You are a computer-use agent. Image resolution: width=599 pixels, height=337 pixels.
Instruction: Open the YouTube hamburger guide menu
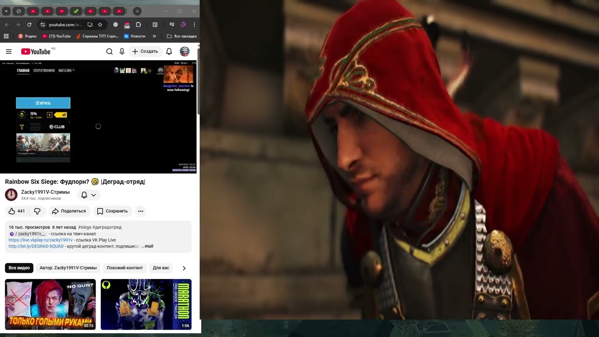8,51
